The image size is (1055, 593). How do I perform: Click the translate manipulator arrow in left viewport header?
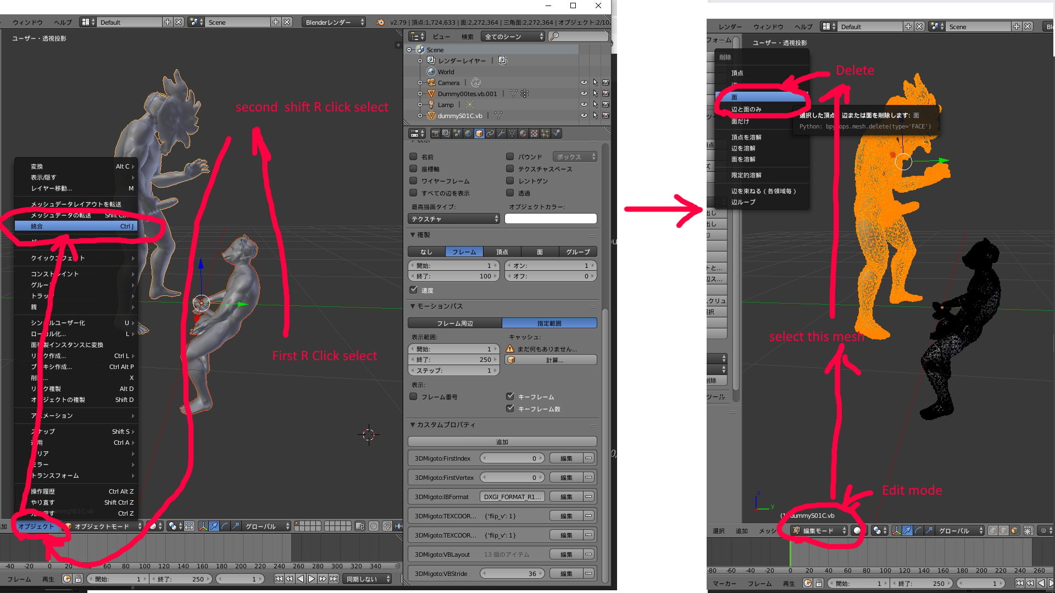[x=214, y=526]
